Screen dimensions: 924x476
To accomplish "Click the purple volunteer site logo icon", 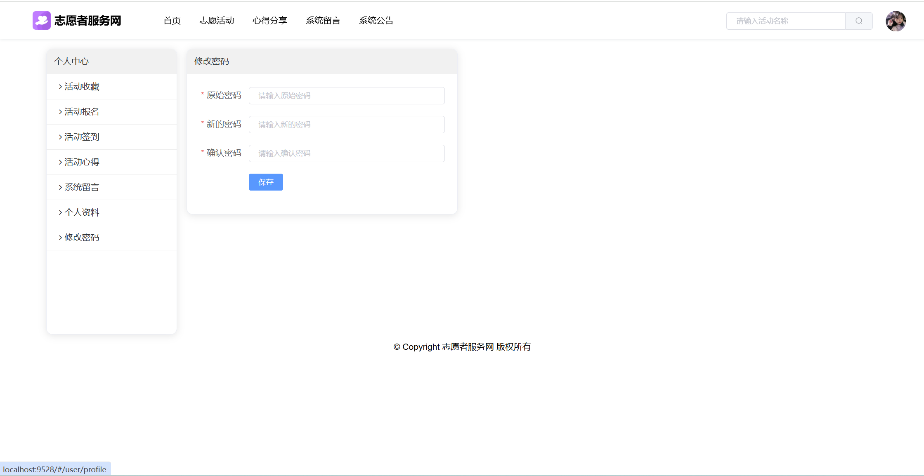I will pos(41,21).
